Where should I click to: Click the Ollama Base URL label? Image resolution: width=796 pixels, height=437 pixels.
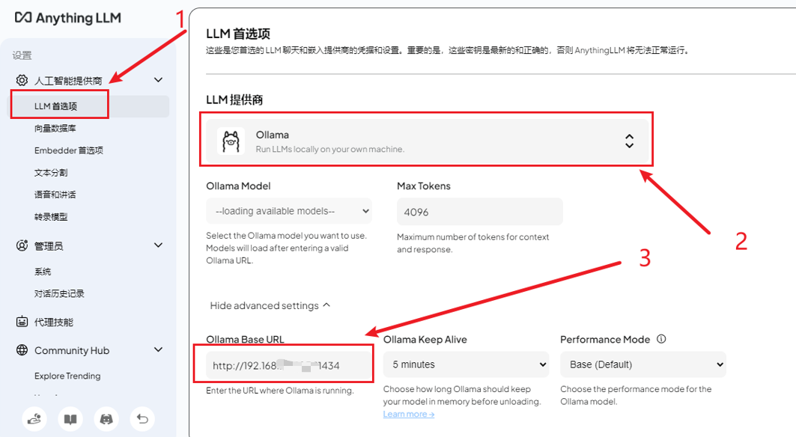[x=245, y=340]
